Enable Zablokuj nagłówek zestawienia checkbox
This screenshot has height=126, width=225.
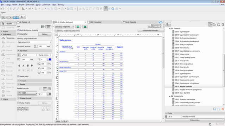[56, 31]
